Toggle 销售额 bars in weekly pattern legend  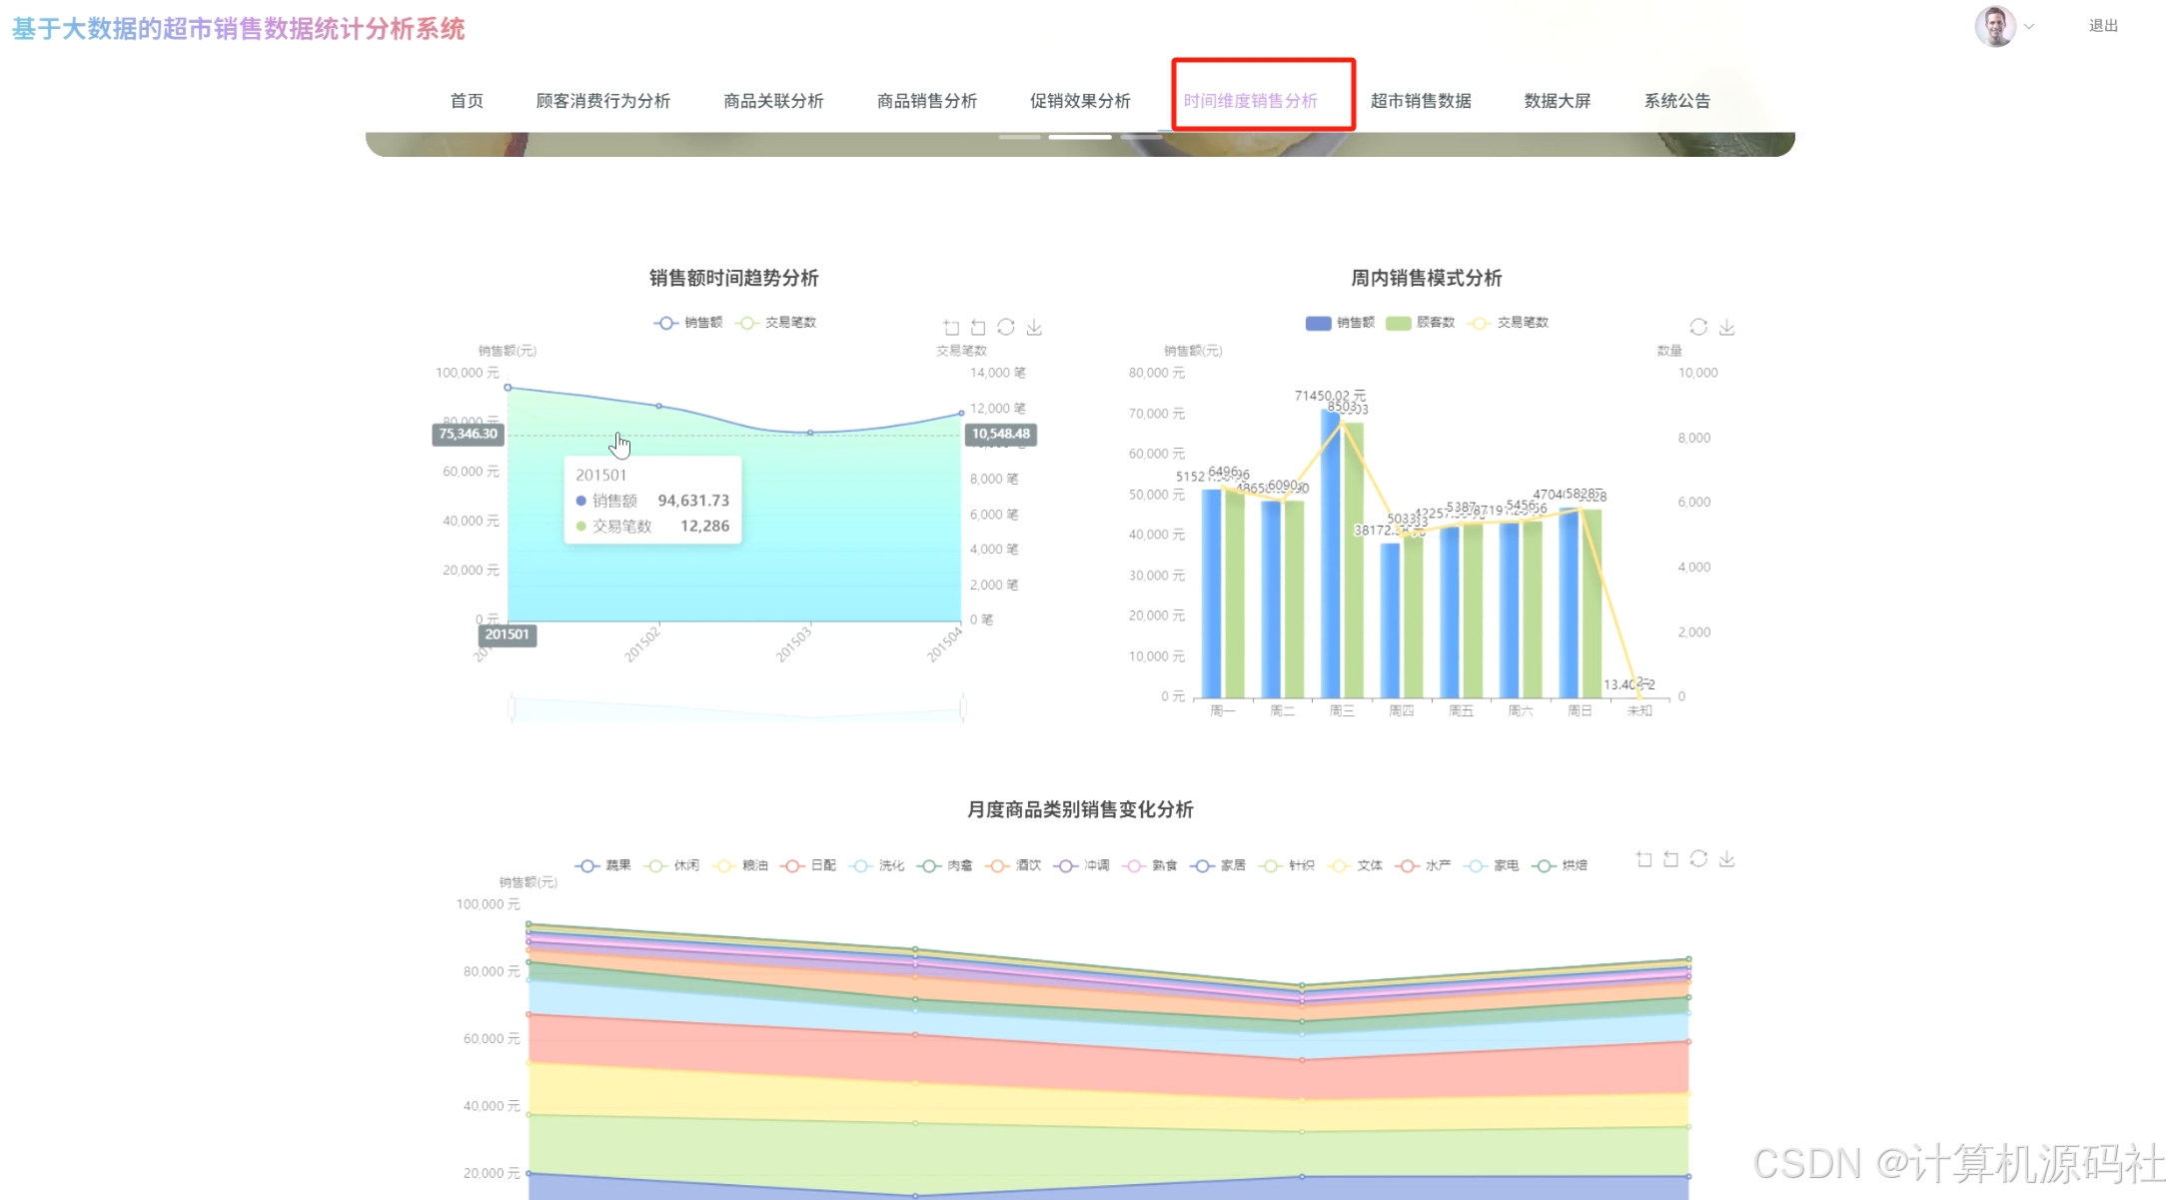(x=1340, y=323)
